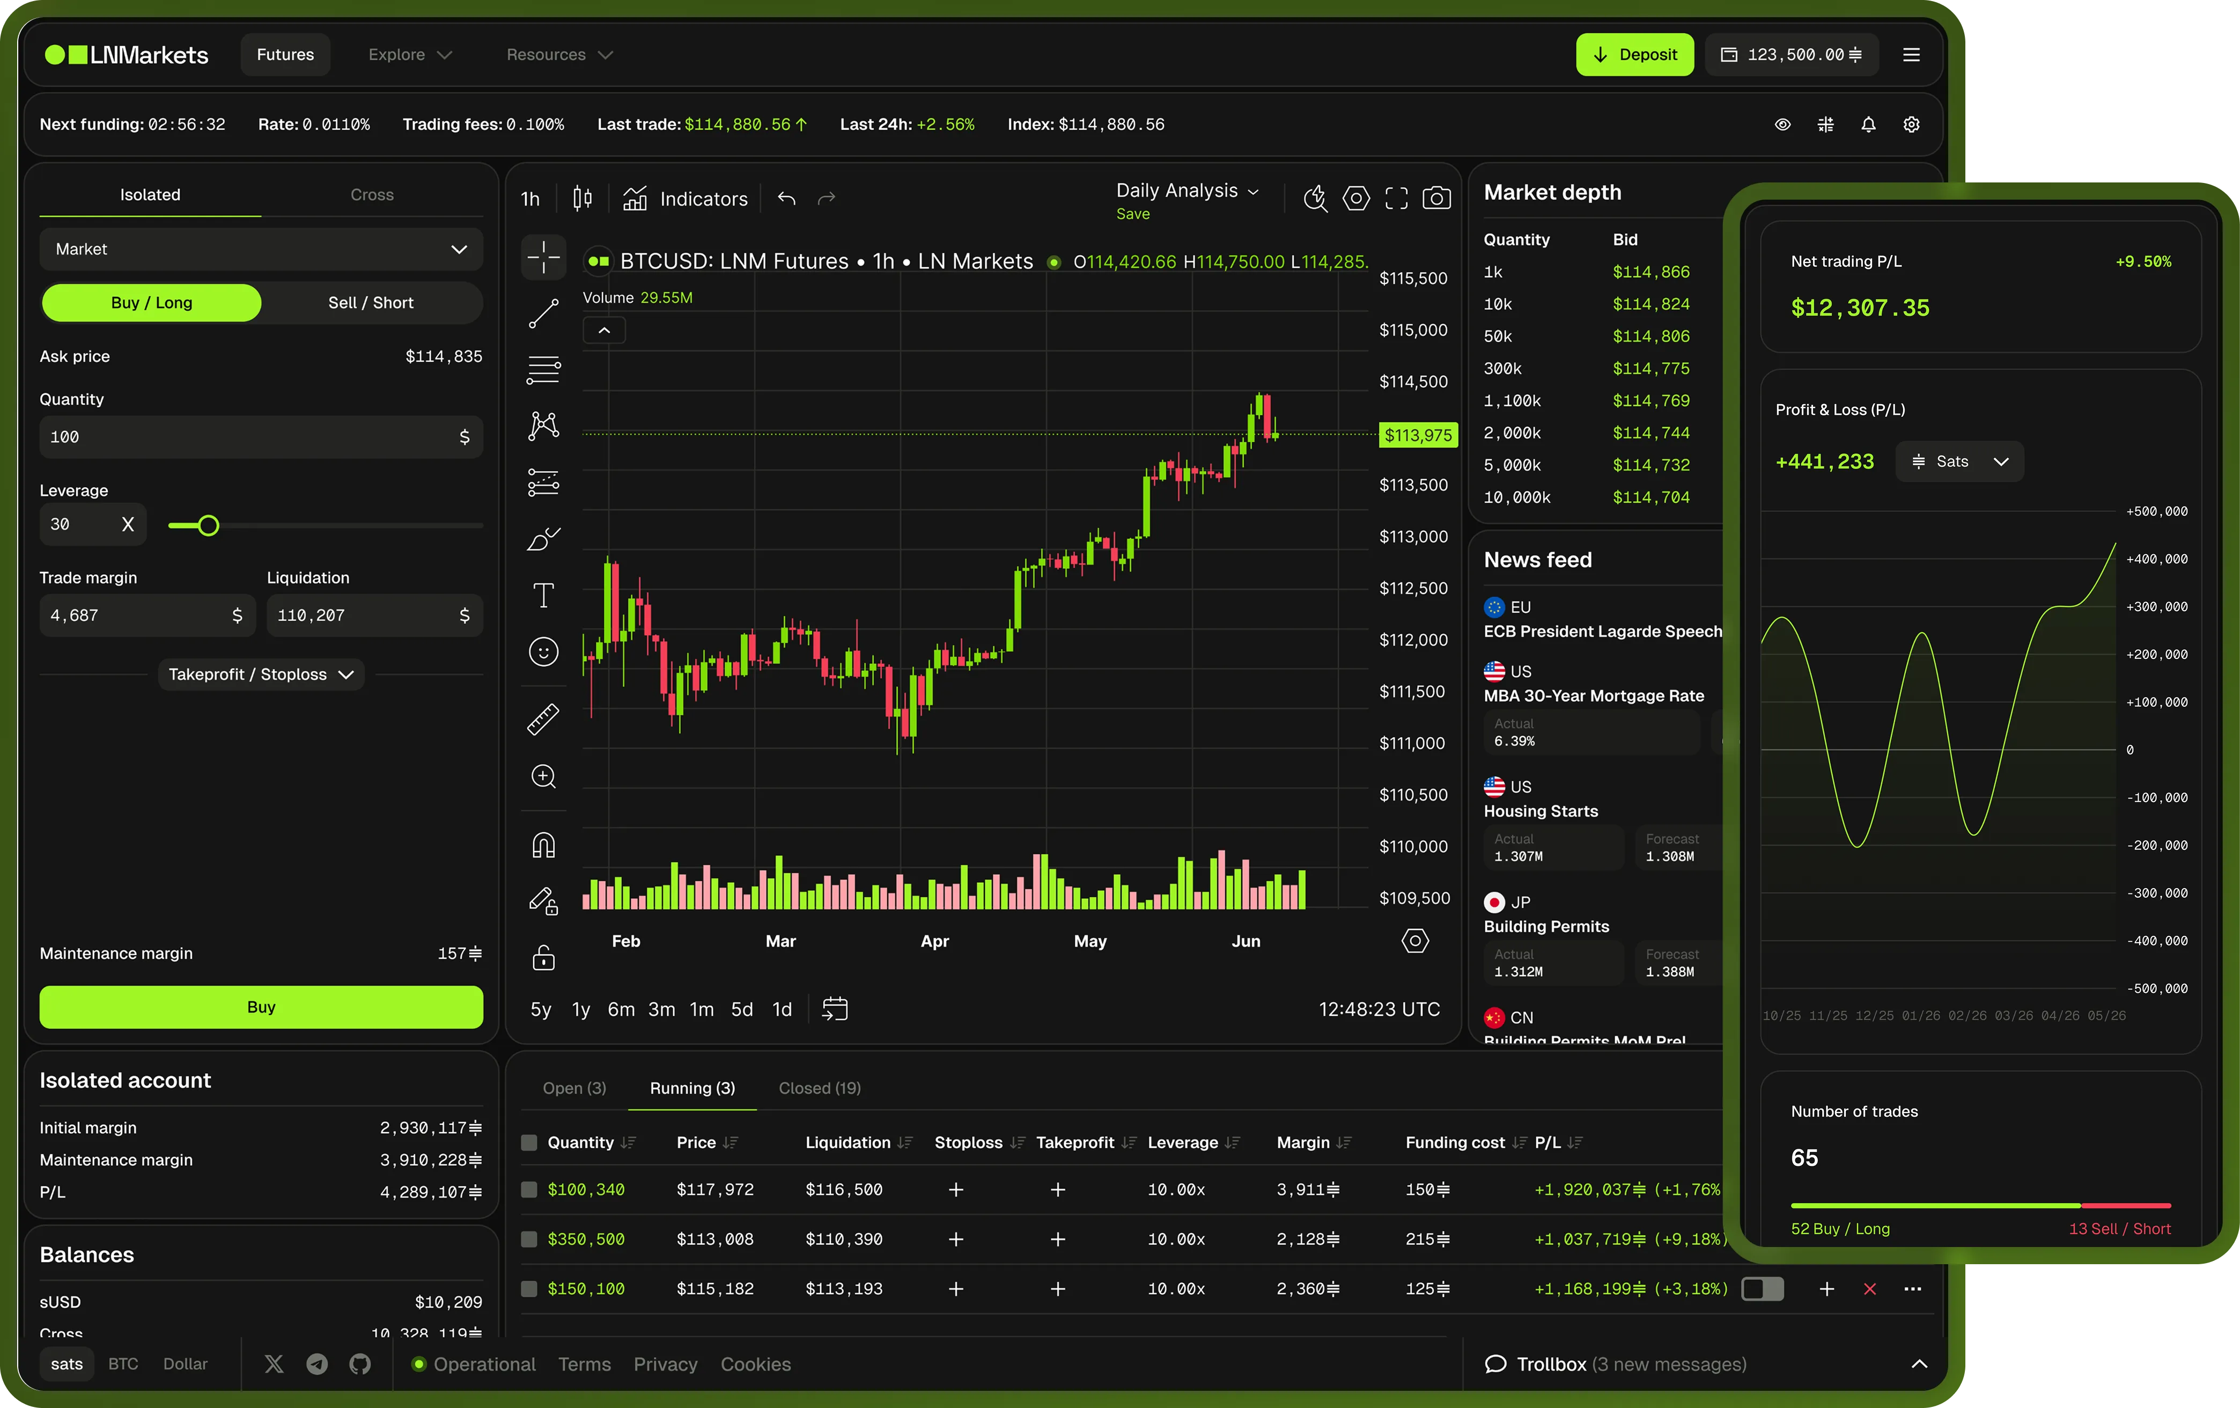Open notifications bell icon
The width and height of the screenshot is (2240, 1408).
1868,124
